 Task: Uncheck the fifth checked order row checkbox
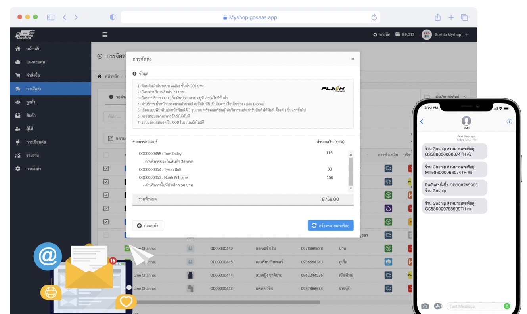click(106, 222)
